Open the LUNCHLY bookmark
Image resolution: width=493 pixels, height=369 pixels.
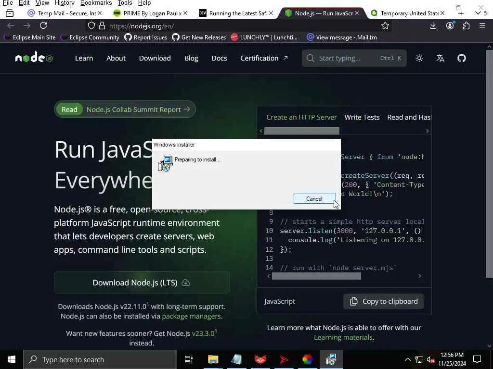coord(264,37)
